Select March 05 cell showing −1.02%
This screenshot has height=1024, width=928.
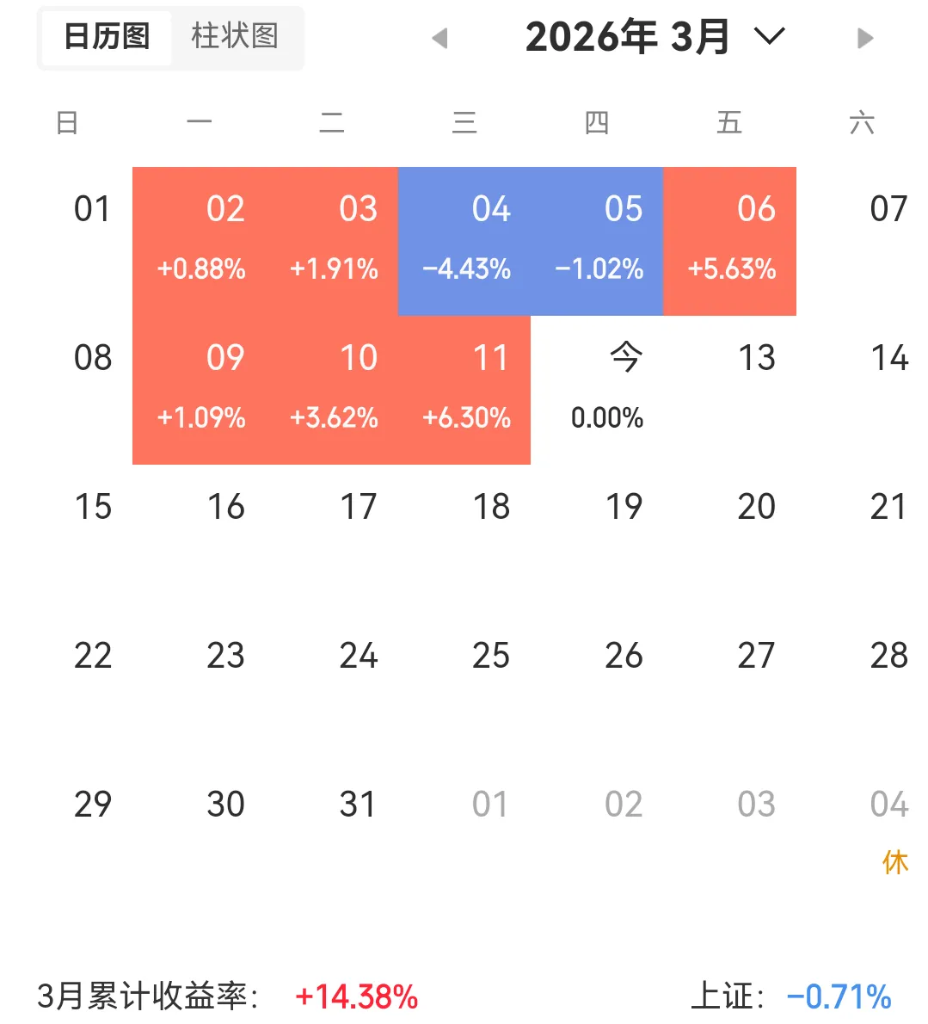coord(597,241)
